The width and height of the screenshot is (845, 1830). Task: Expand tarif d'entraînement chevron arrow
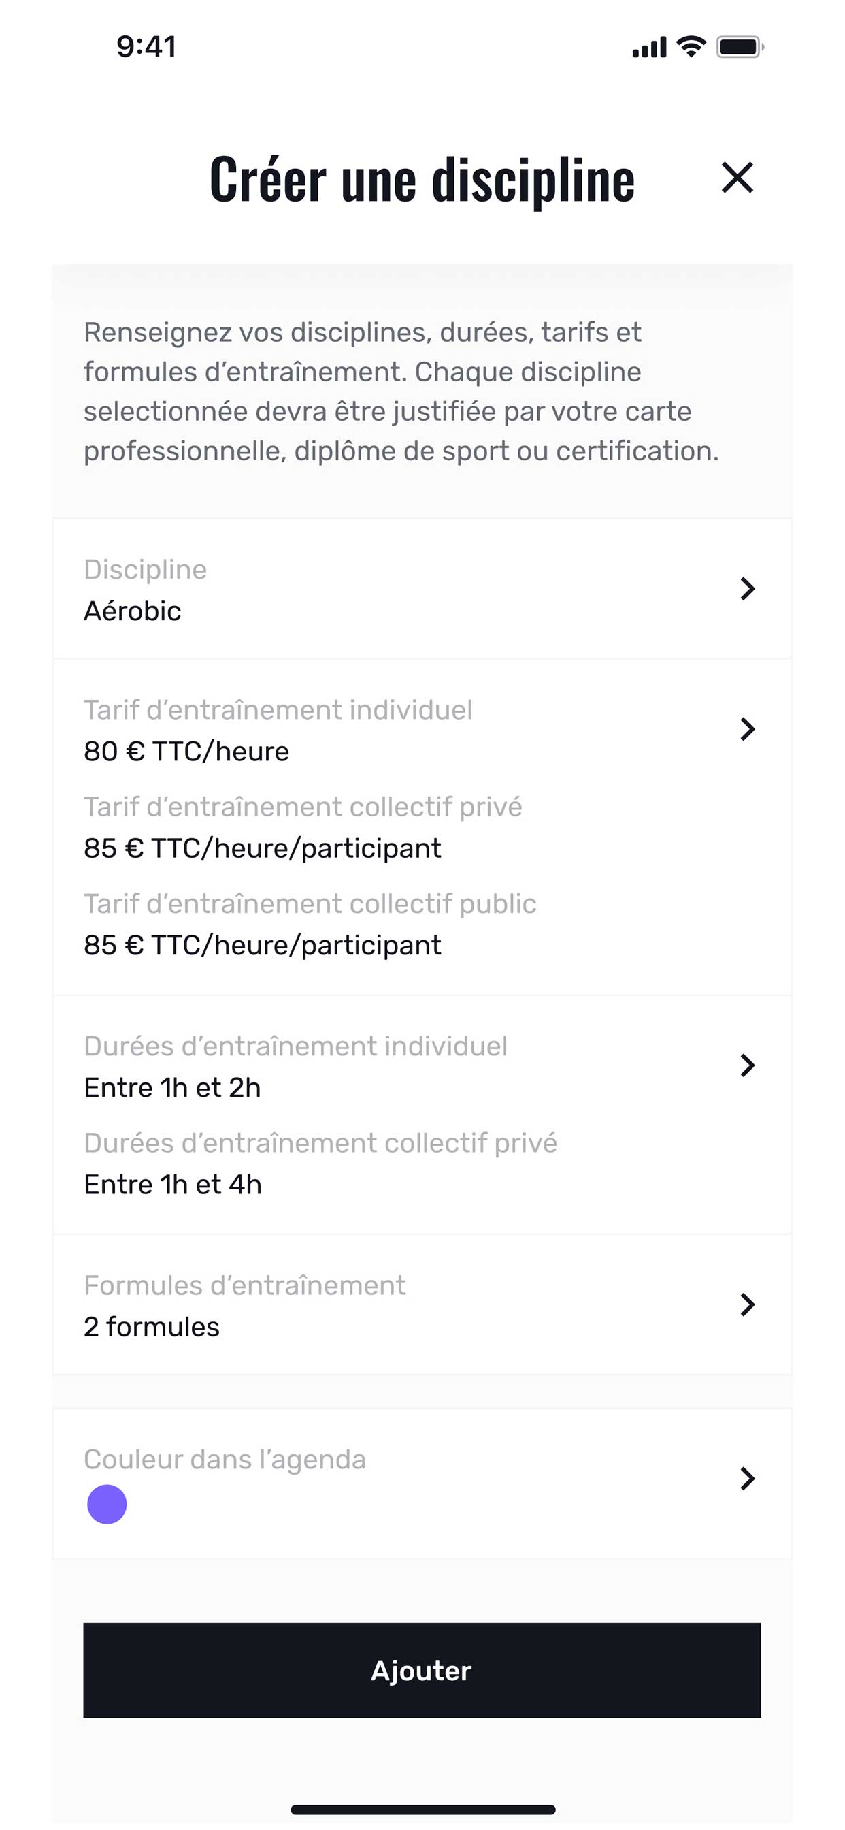pyautogui.click(x=747, y=729)
